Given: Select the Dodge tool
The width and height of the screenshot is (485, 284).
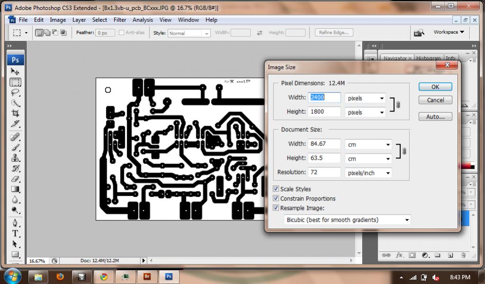Looking at the screenshot, I should (x=15, y=210).
